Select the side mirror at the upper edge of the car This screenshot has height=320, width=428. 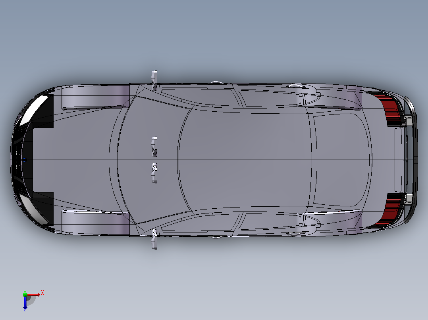[154, 80]
